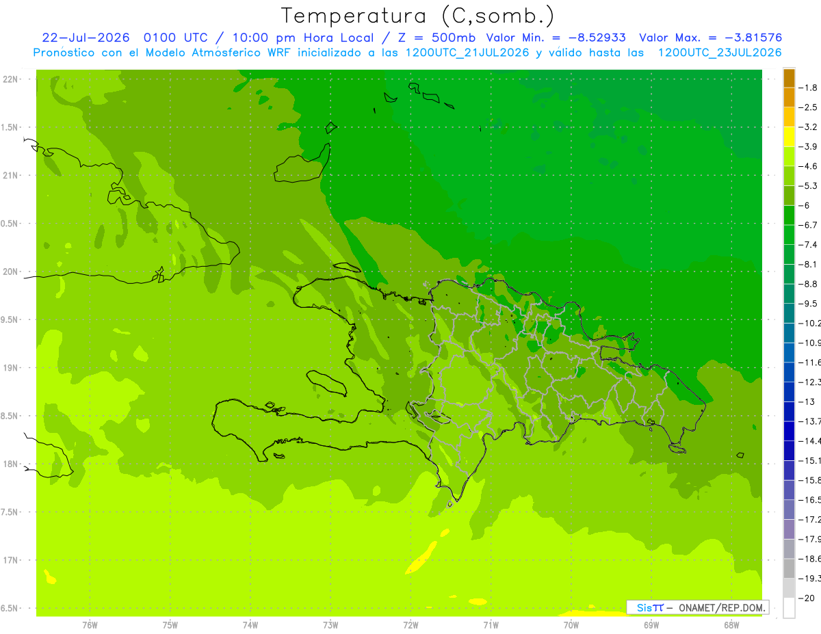
Task: Click the '22N' latitude label
Action: tap(11, 79)
